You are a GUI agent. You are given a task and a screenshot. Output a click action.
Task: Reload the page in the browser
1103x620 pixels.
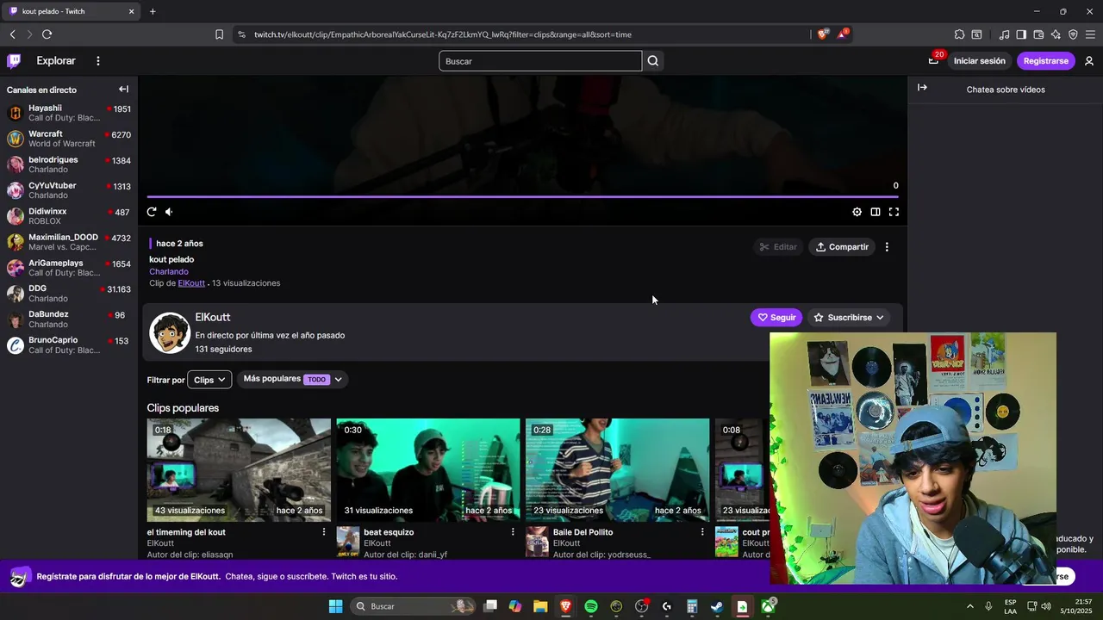47,34
